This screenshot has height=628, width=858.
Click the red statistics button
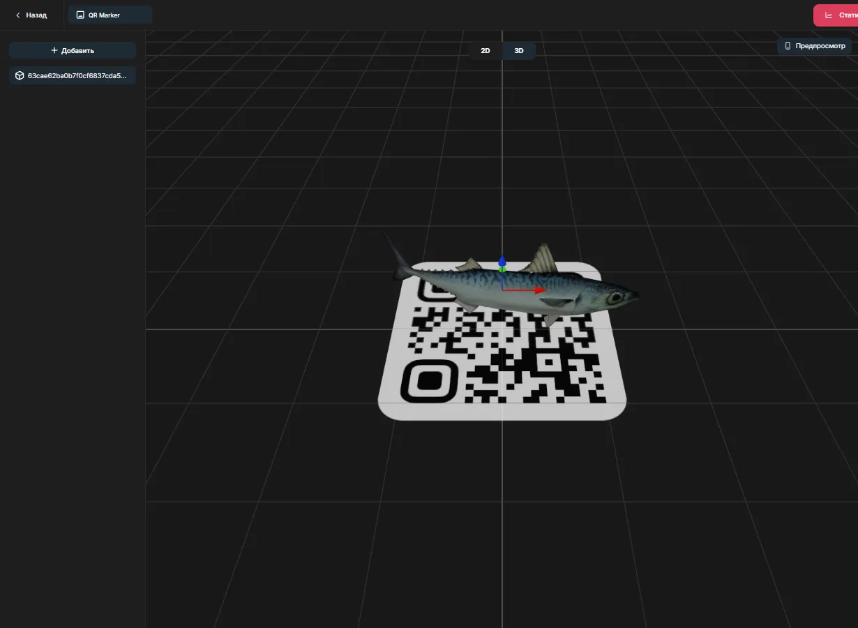836,15
